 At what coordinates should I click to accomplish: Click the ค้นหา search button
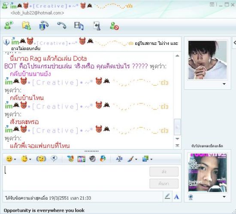click(x=164, y=184)
